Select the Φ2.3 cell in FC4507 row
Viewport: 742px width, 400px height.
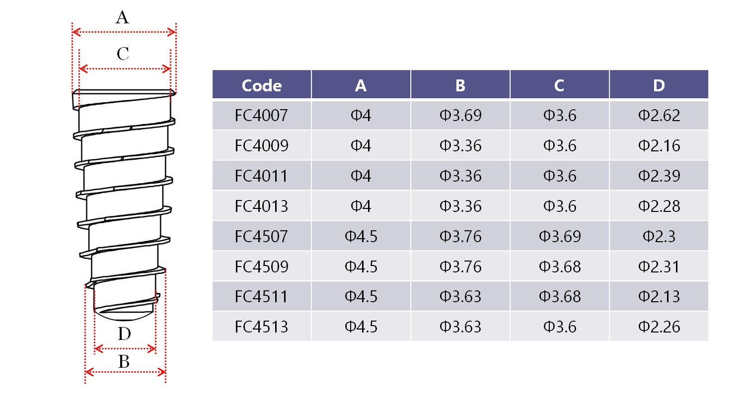659,236
